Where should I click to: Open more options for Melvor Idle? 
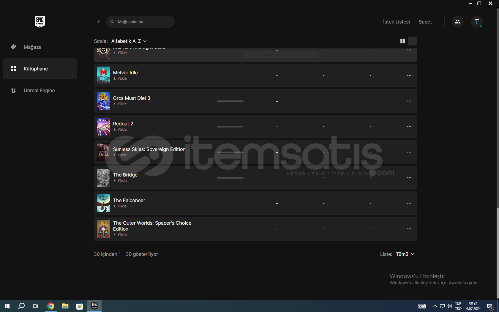[409, 75]
